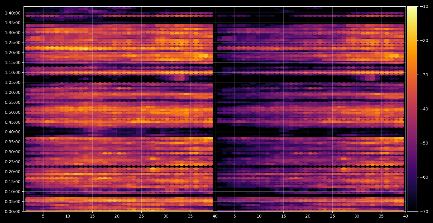Select the 1:00:00 time label

pyautogui.click(x=13, y=92)
